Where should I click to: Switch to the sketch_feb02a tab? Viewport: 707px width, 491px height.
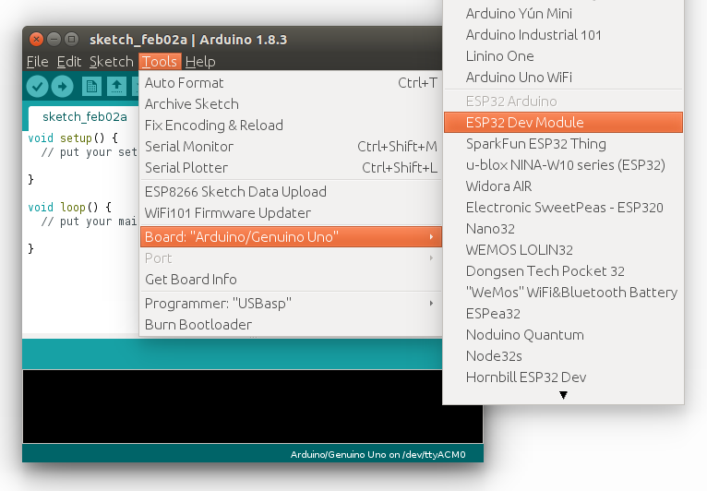pos(84,117)
